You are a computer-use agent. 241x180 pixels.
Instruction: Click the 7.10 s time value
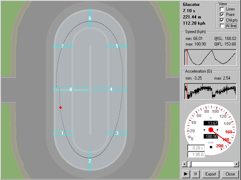click(189, 11)
